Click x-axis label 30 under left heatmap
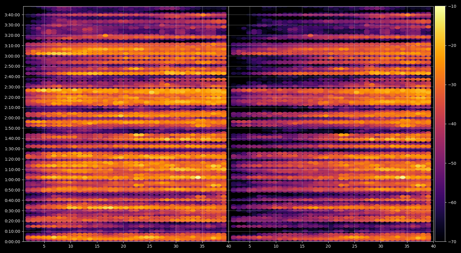This screenshot has width=461, height=253. coord(176,246)
